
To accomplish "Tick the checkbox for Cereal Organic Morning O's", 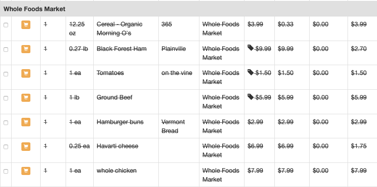I will click(x=6, y=25).
